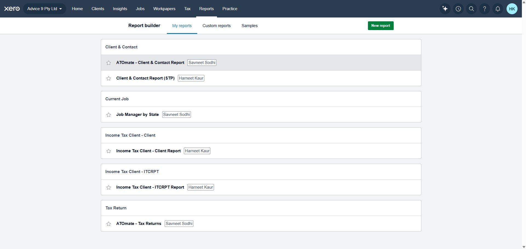Open Client & Contact Report (STP)
526x249 pixels.
pos(145,78)
